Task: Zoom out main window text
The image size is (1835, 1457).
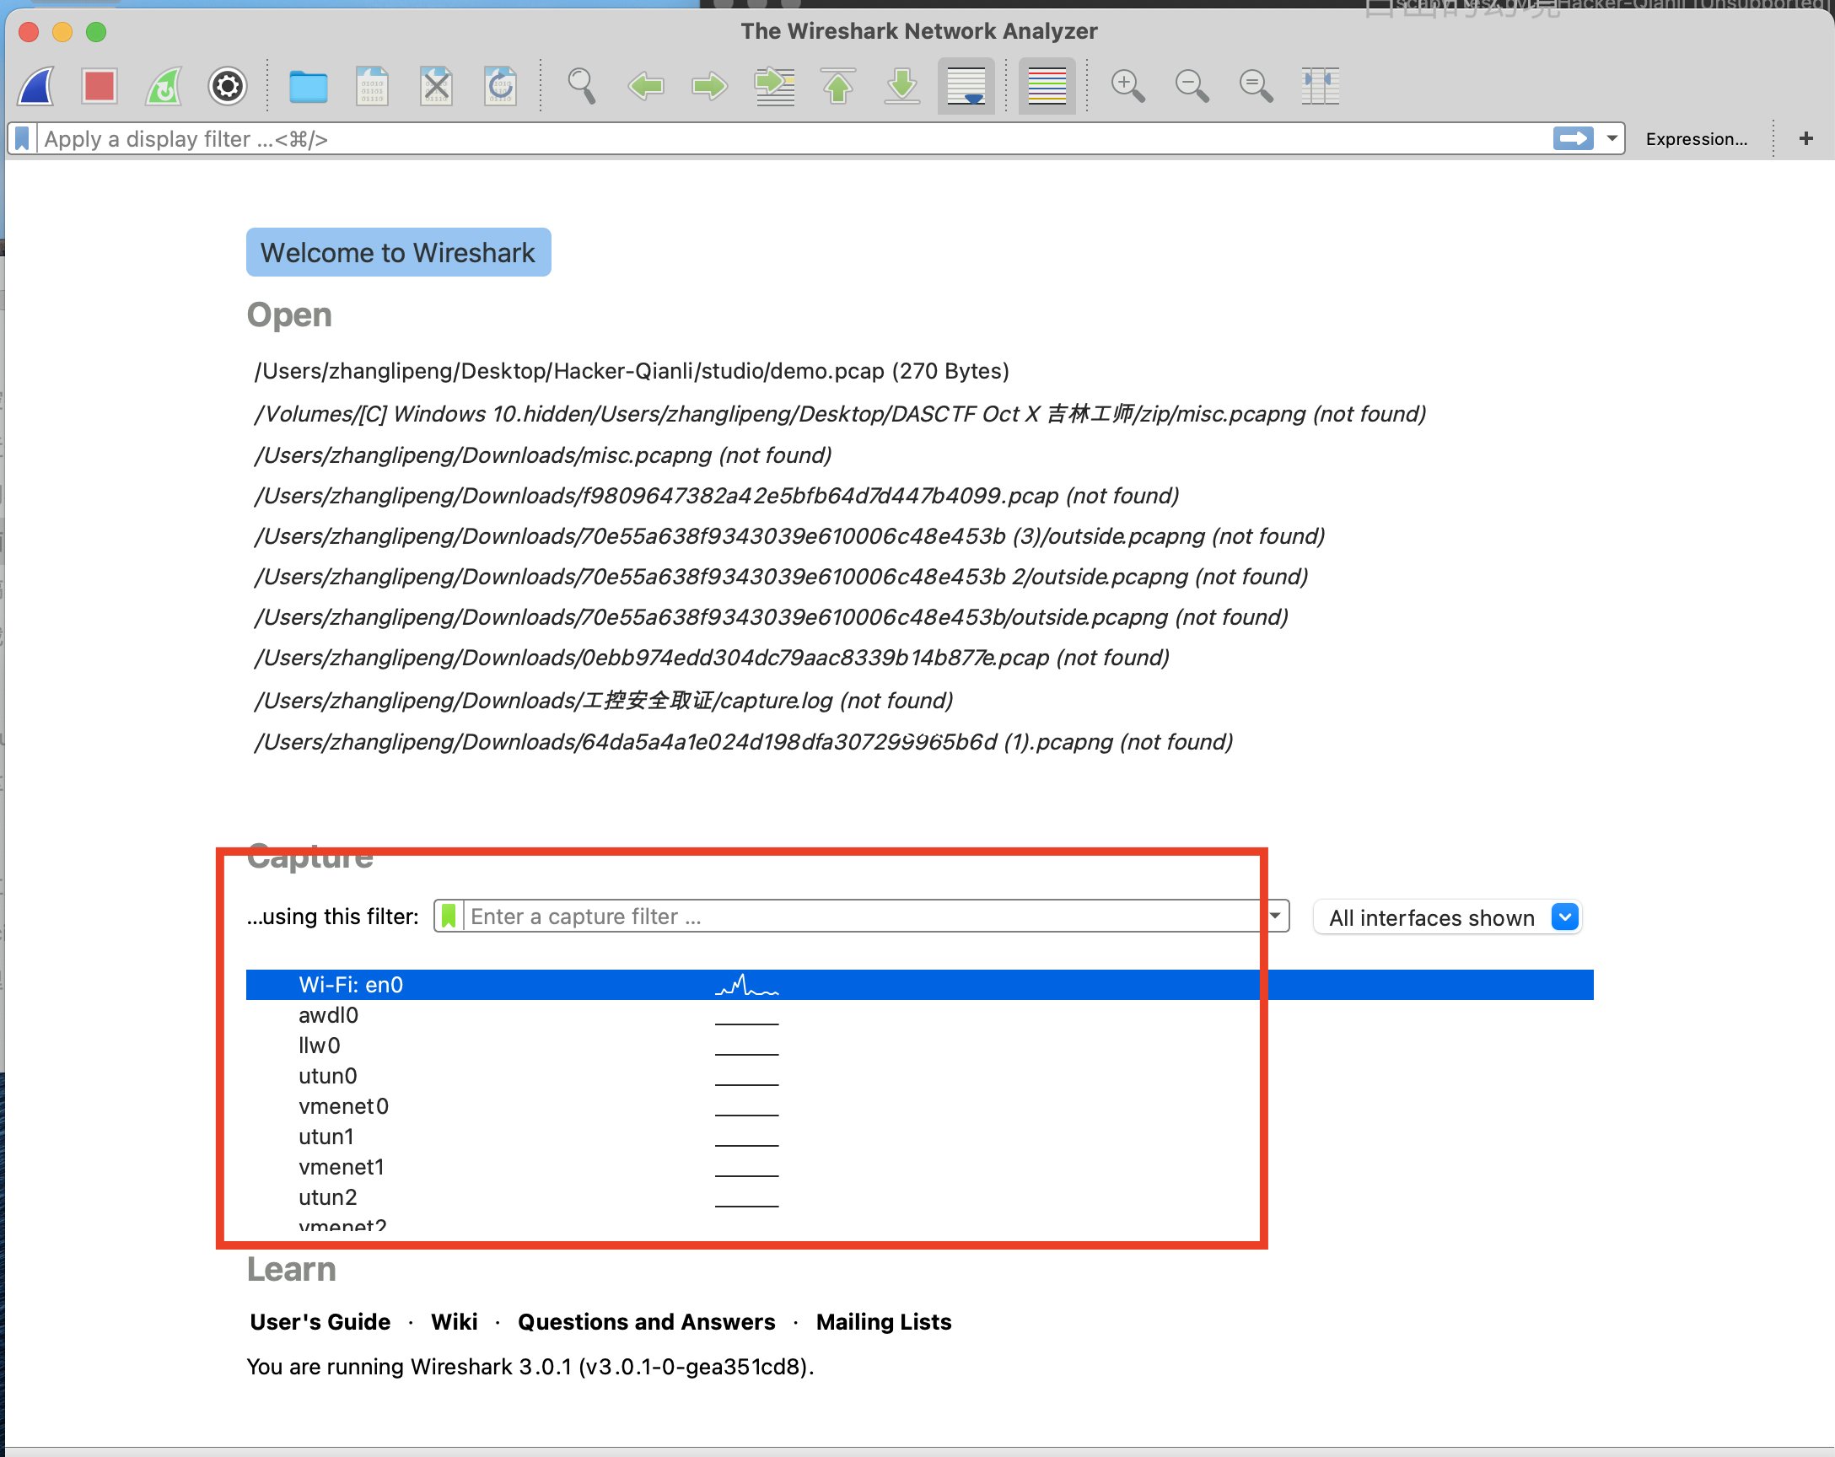Action: coord(1192,86)
